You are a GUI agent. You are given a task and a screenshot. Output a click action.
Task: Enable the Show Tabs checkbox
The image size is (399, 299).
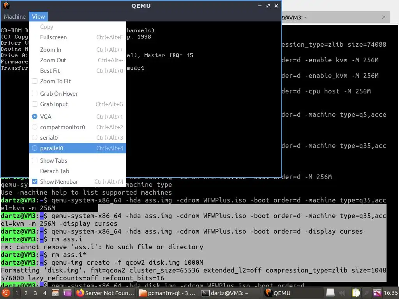(x=35, y=160)
